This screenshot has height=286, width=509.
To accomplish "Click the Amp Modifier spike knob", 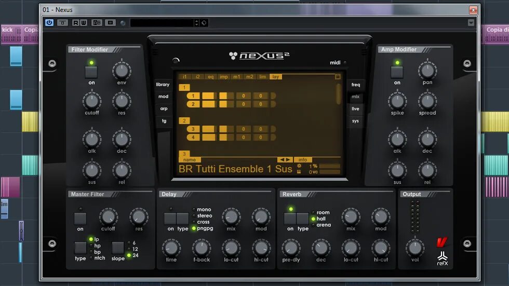I will tap(397, 101).
